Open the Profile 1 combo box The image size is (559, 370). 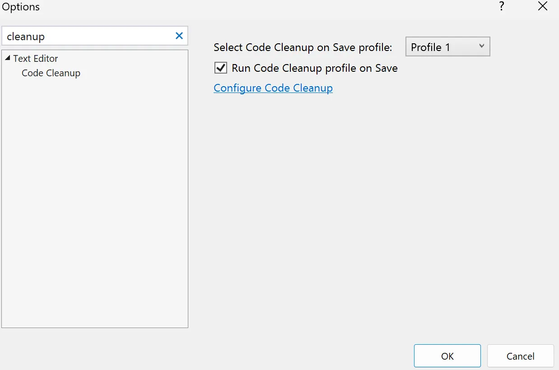pos(447,46)
